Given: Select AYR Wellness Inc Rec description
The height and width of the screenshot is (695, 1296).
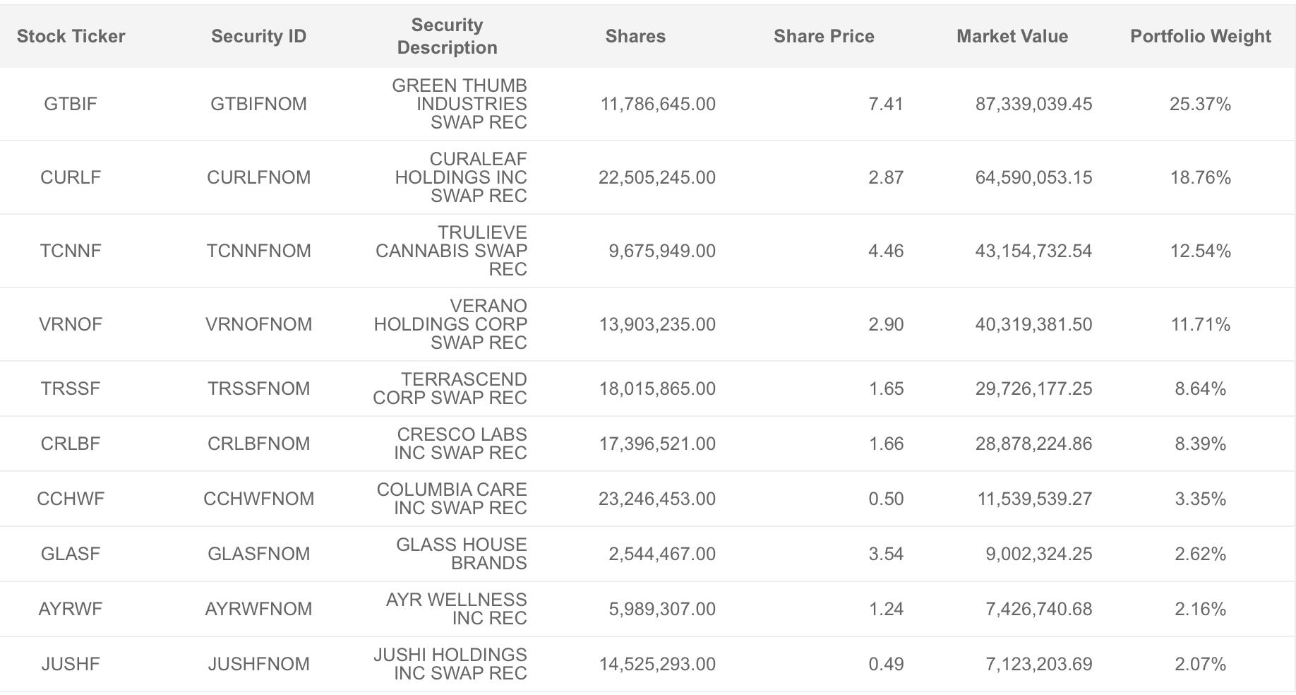Looking at the screenshot, I should coord(456,609).
